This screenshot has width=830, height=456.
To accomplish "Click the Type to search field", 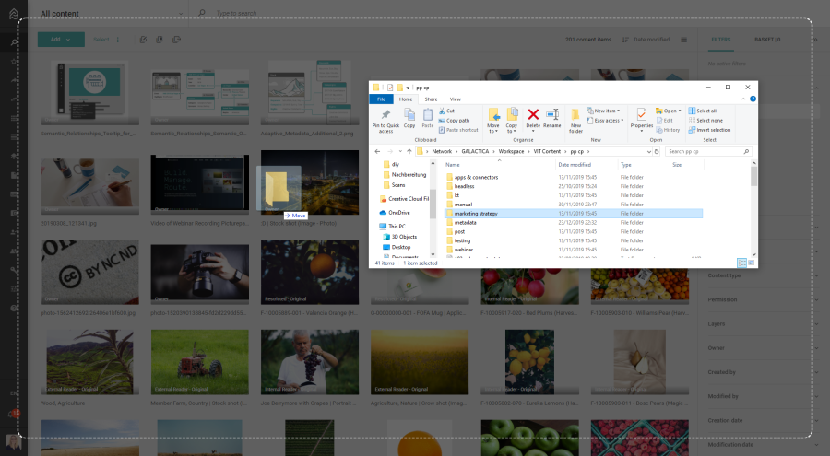I will [237, 13].
